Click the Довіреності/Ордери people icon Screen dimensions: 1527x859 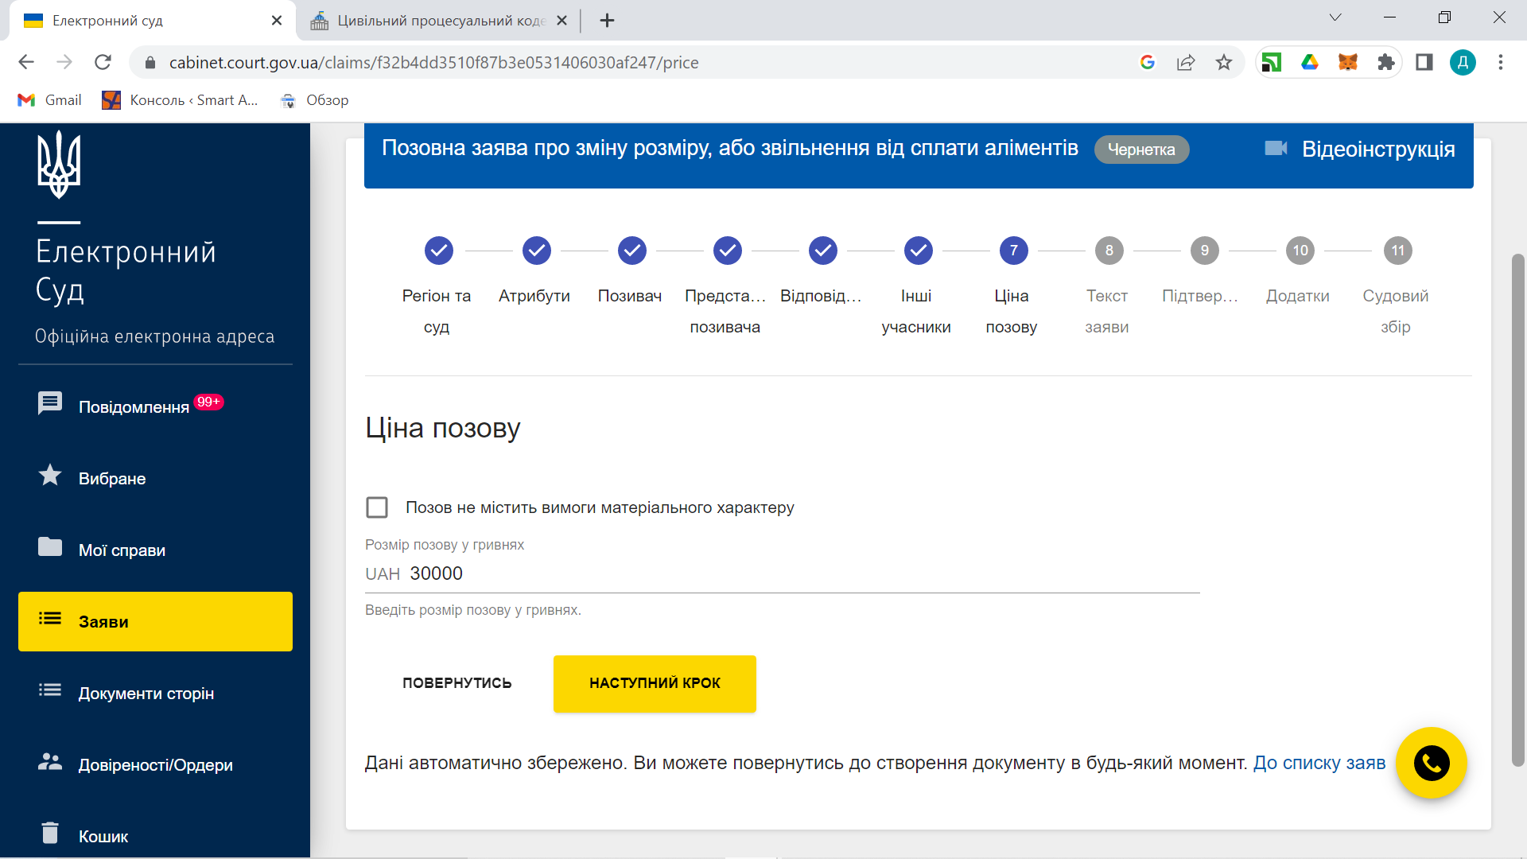pos(50,762)
